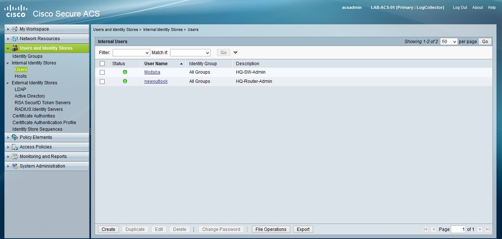The height and width of the screenshot is (239, 502).
Task: Sort by Description column header
Action: pyautogui.click(x=248, y=64)
